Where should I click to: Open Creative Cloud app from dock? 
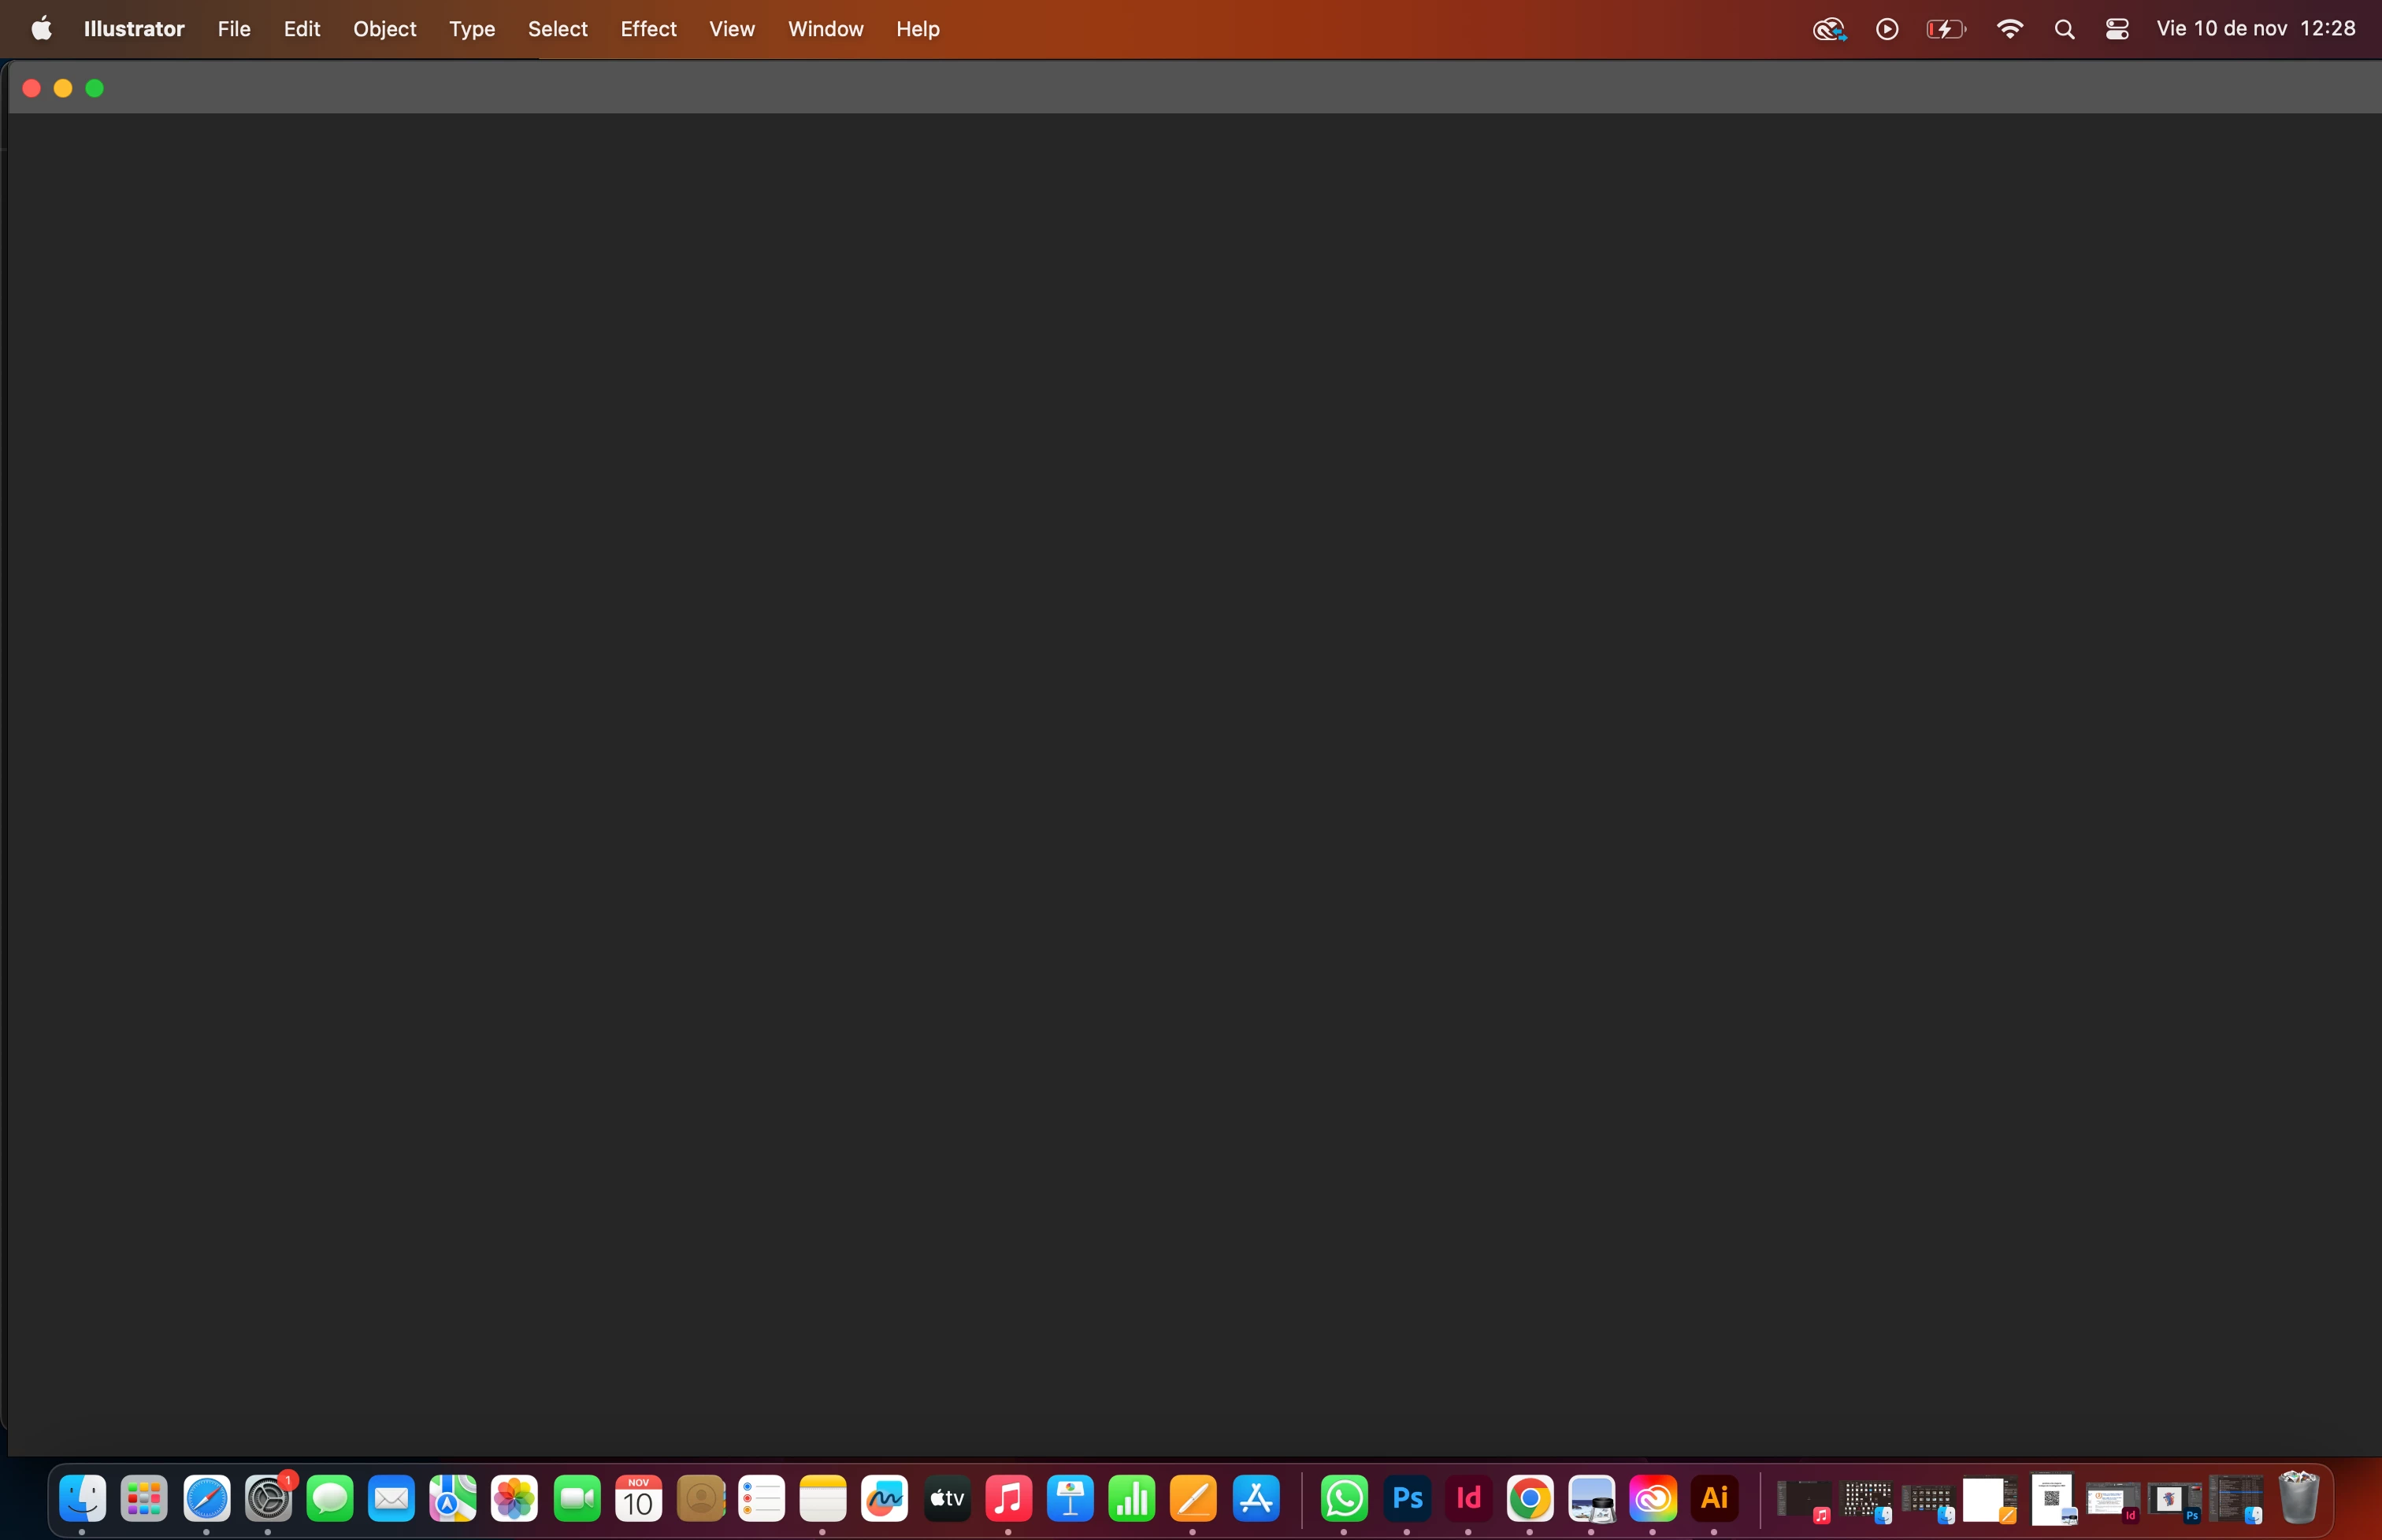click(x=1653, y=1498)
